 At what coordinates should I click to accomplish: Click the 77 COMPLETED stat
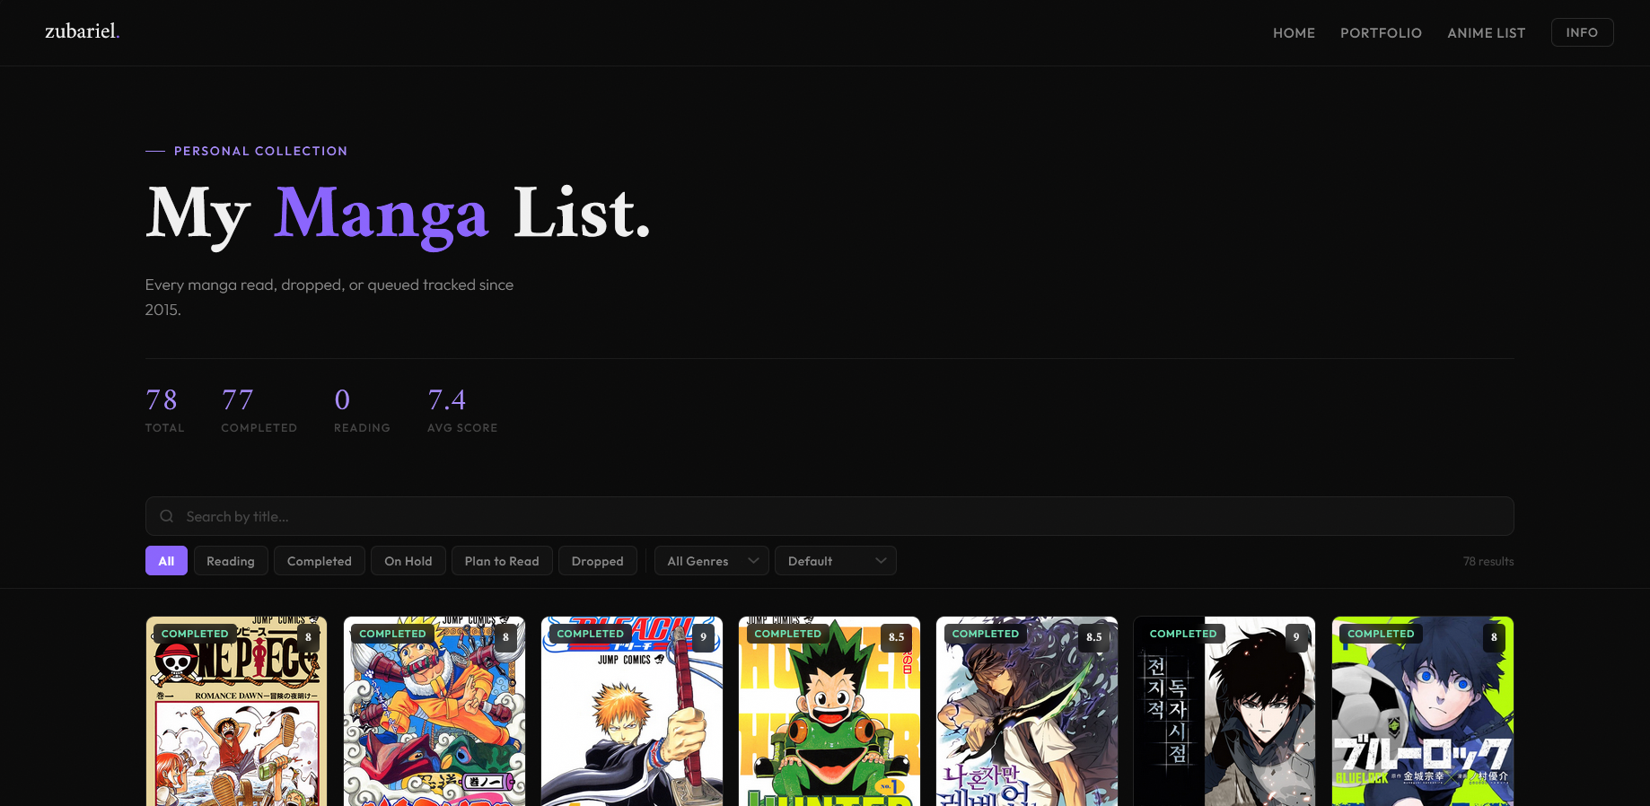point(259,410)
